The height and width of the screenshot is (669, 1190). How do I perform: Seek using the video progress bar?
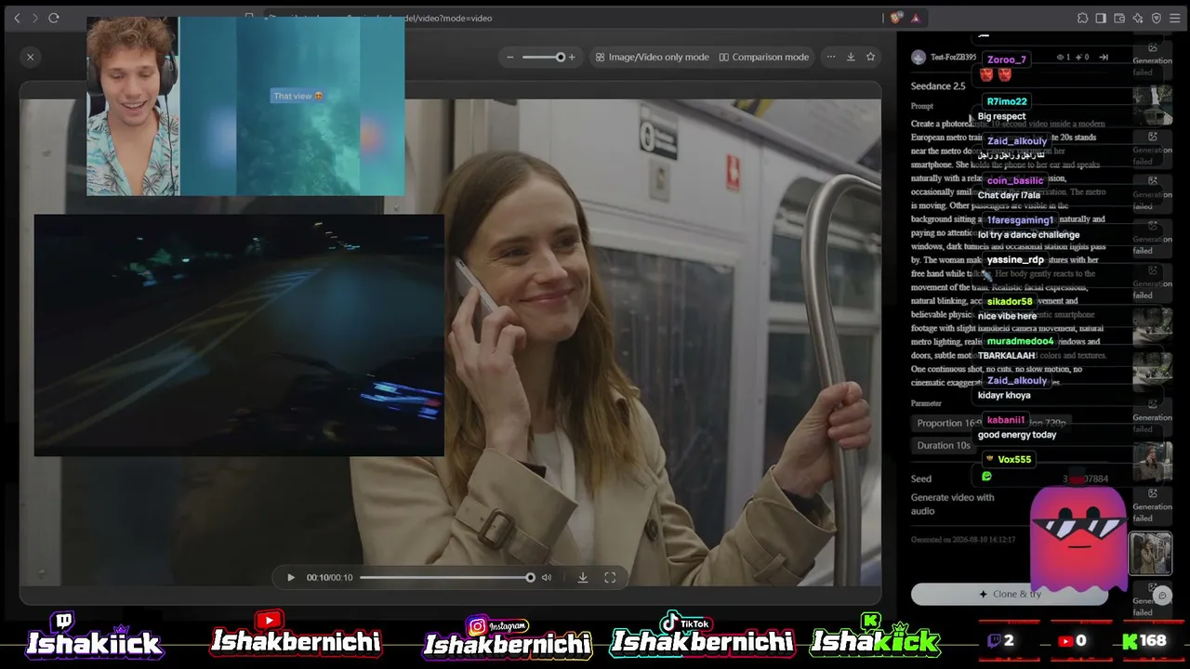pyautogui.click(x=446, y=577)
